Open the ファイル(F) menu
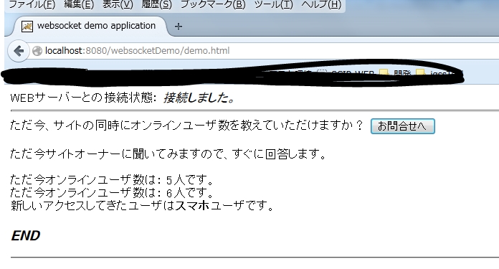 pos(32,5)
